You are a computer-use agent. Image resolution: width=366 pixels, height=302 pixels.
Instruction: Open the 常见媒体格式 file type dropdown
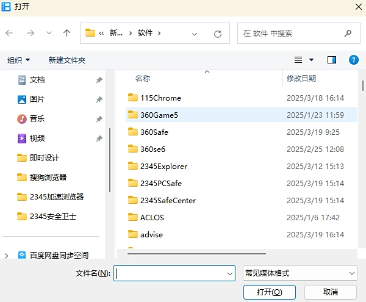pos(300,273)
